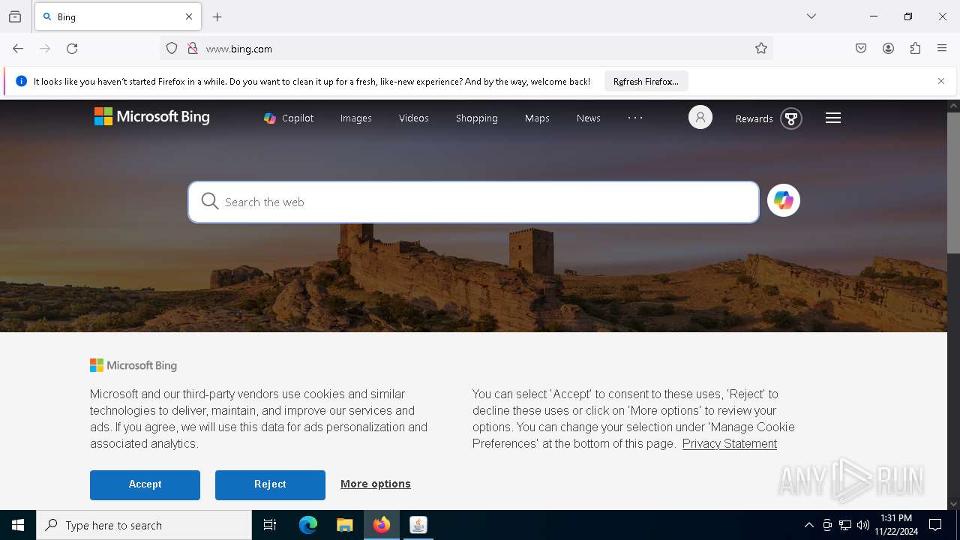
Task: Open the Windows Start menu
Action: [x=18, y=525]
